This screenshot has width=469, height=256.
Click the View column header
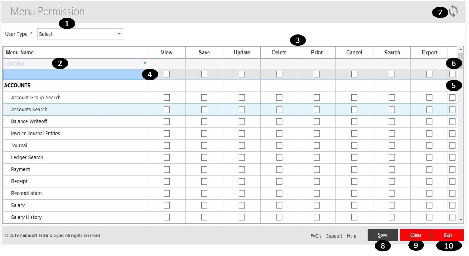pyautogui.click(x=167, y=52)
